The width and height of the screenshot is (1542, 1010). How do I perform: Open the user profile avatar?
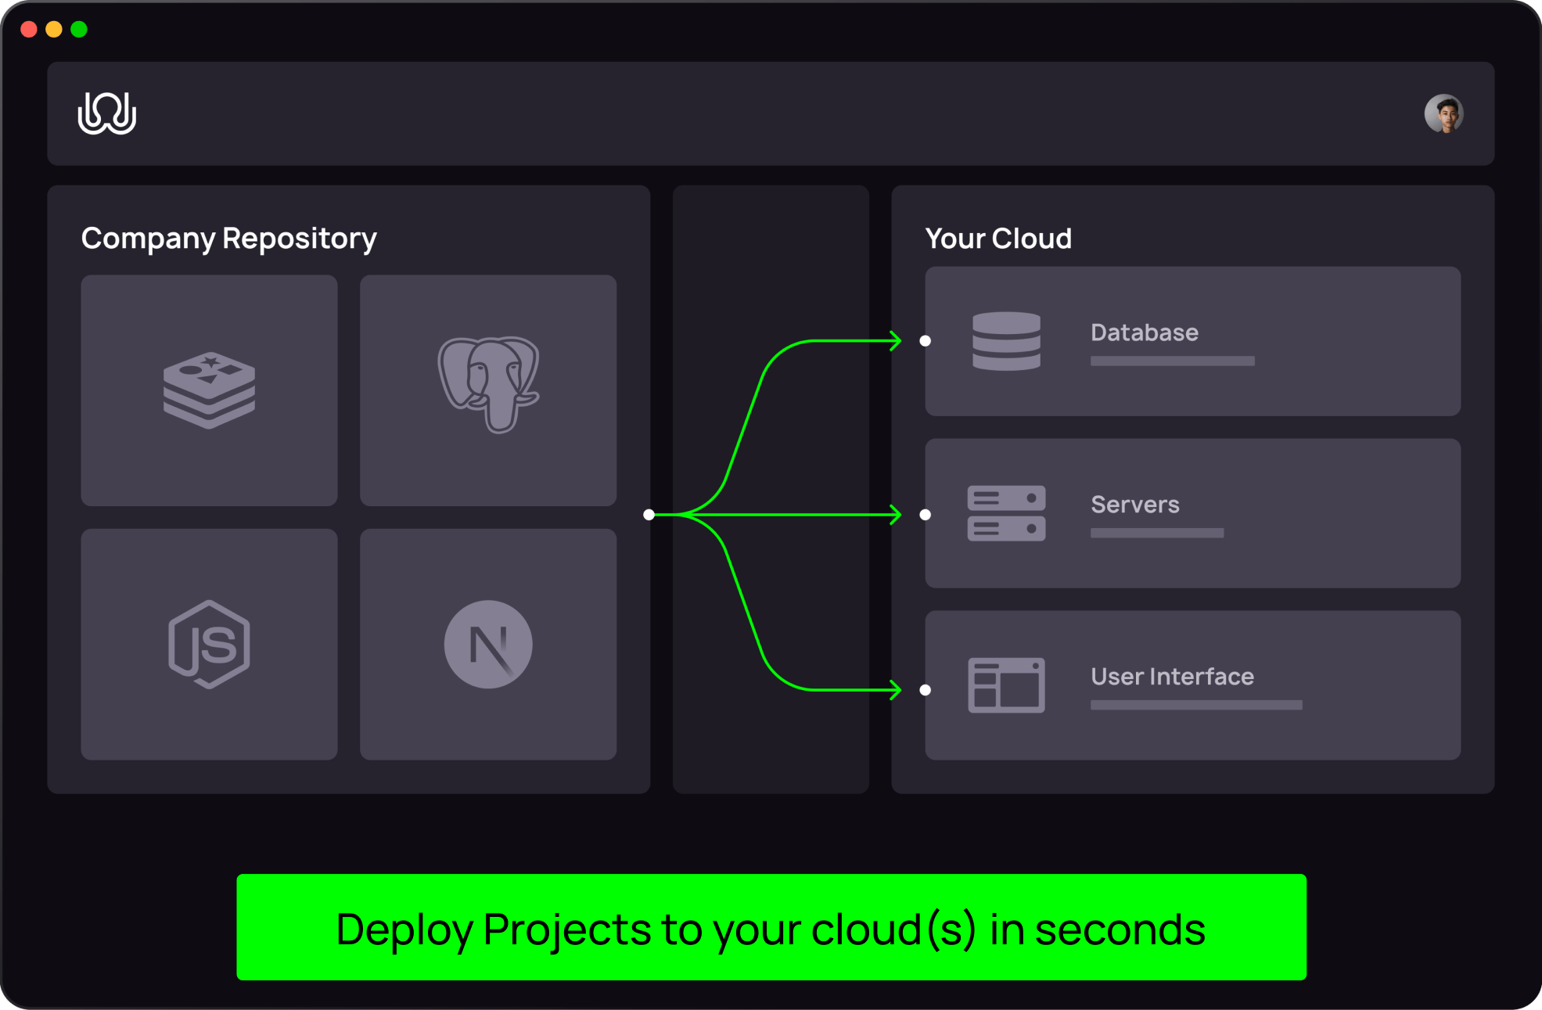pos(1443,114)
